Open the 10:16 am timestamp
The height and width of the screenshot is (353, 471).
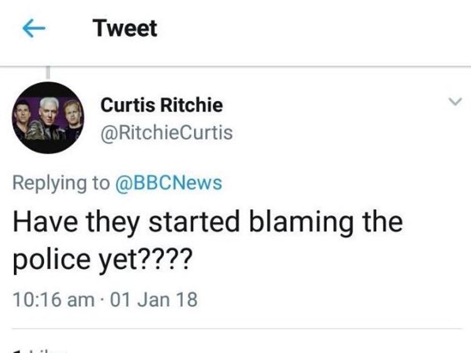[53, 299]
